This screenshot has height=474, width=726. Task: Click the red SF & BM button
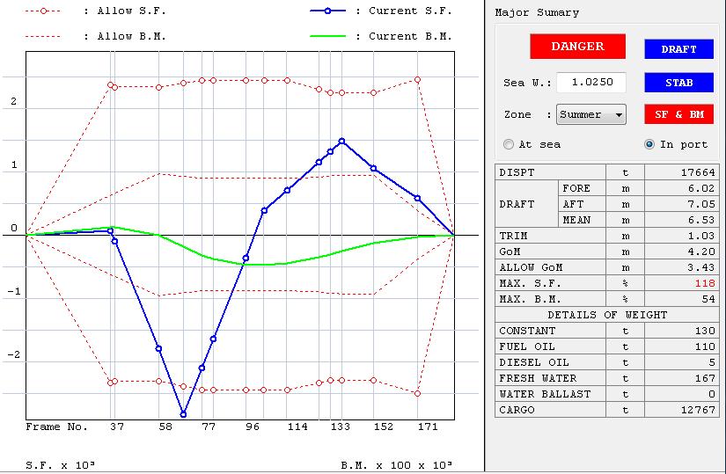[x=678, y=114]
